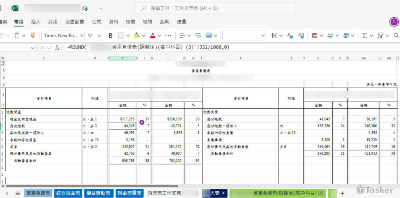Open the number format combo box

point(244,36)
